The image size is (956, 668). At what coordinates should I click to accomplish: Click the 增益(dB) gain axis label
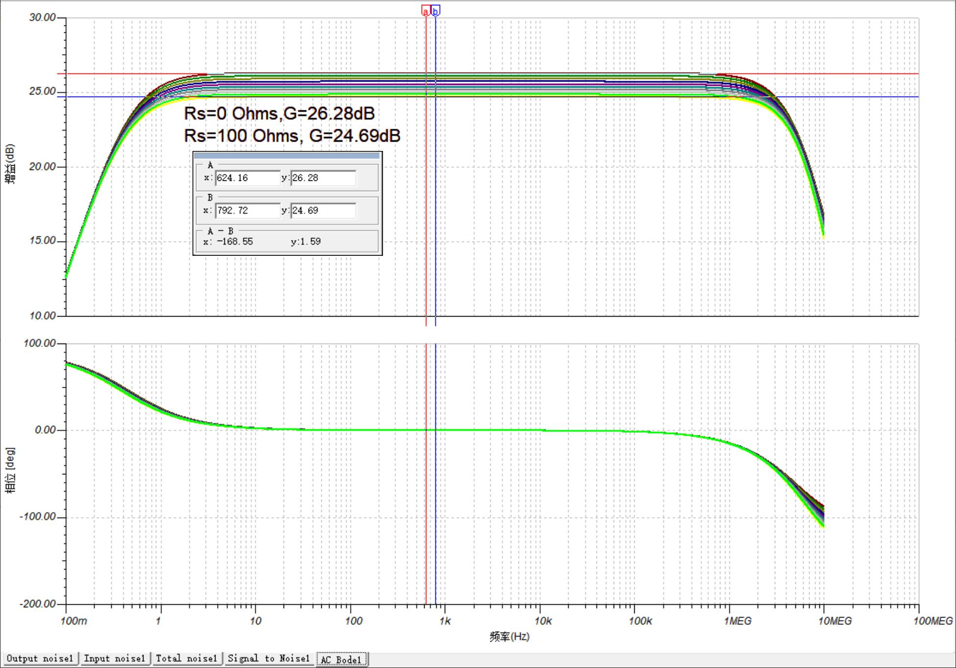click(x=10, y=164)
